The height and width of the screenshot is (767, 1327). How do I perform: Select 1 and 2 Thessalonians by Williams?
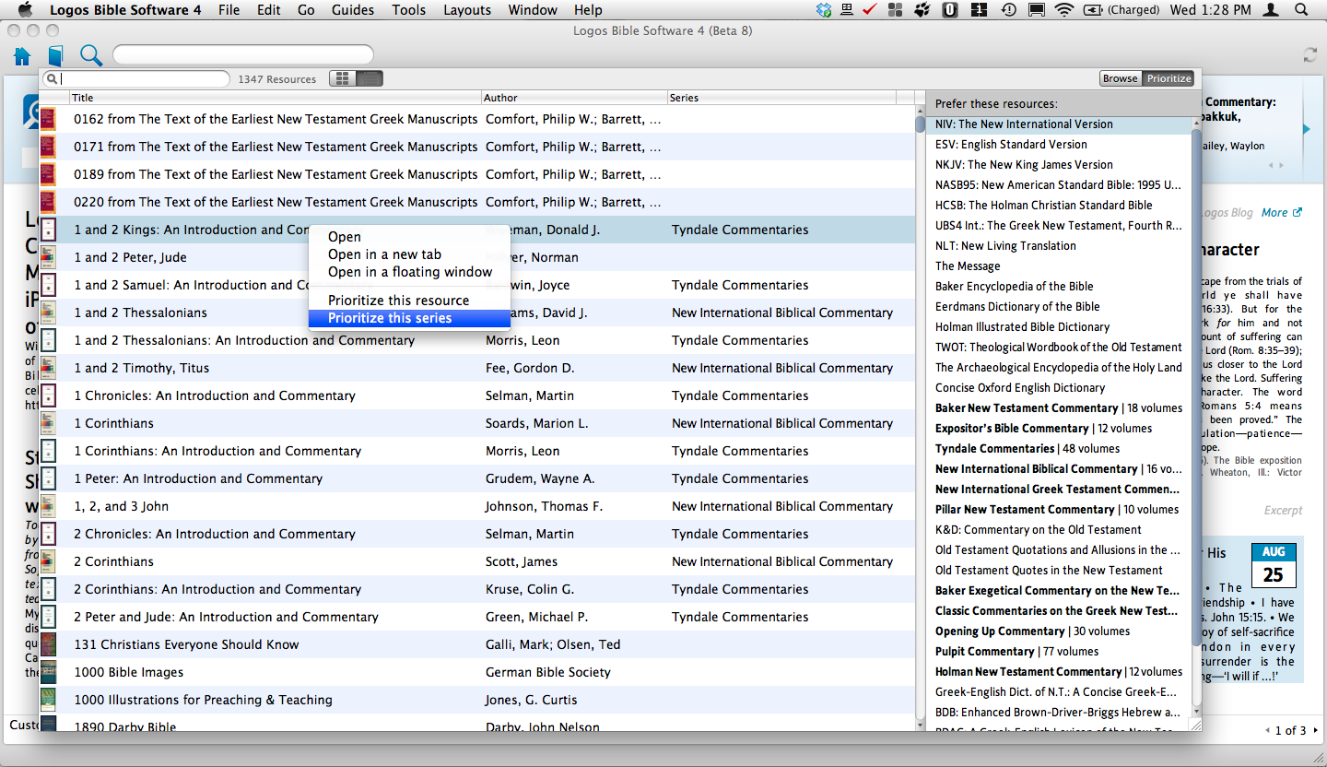point(477,313)
